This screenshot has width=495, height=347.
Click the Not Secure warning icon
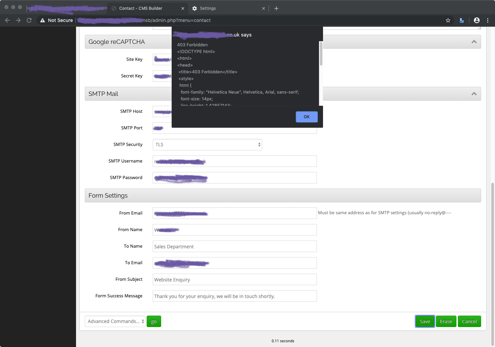pos(43,20)
